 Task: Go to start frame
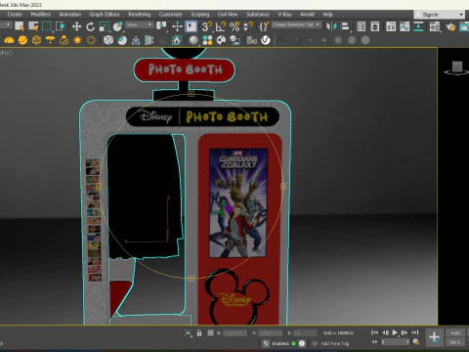point(375,332)
